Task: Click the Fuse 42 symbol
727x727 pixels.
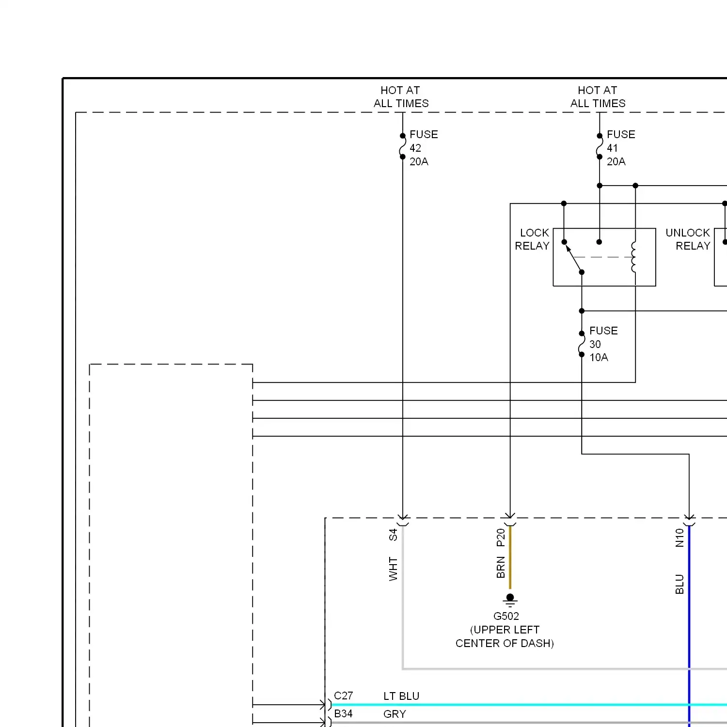Action: tap(402, 146)
